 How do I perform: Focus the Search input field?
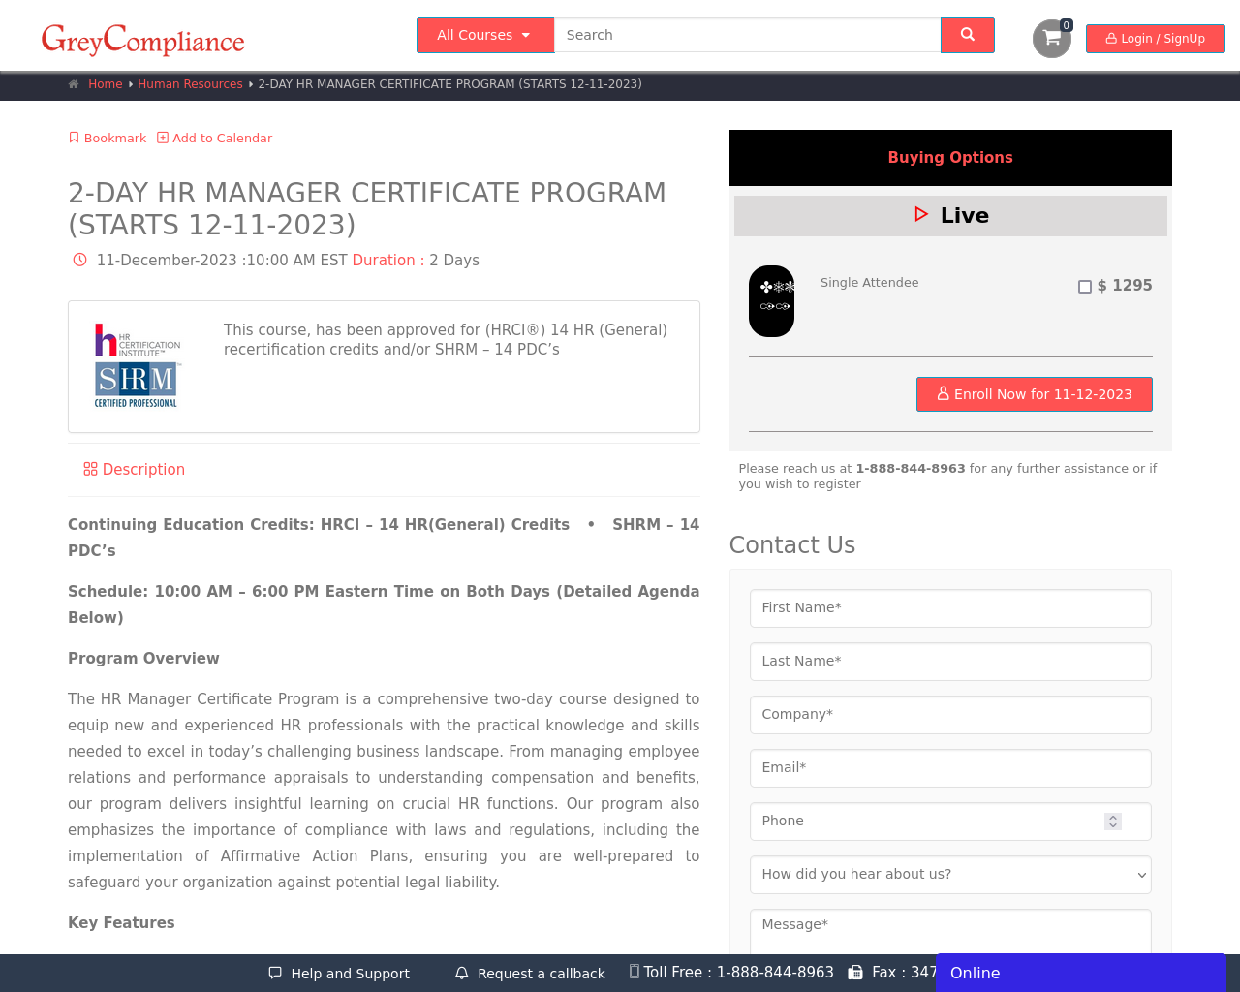[747, 35]
